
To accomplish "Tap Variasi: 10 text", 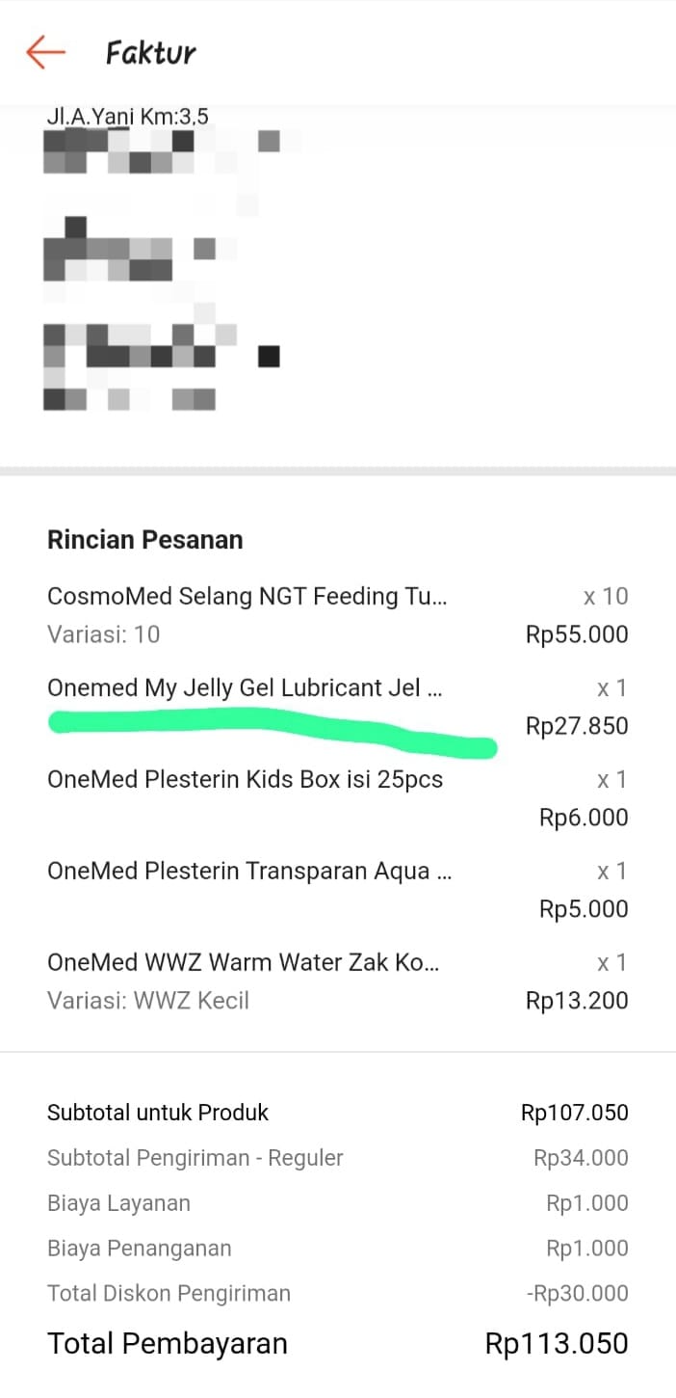I will (103, 634).
